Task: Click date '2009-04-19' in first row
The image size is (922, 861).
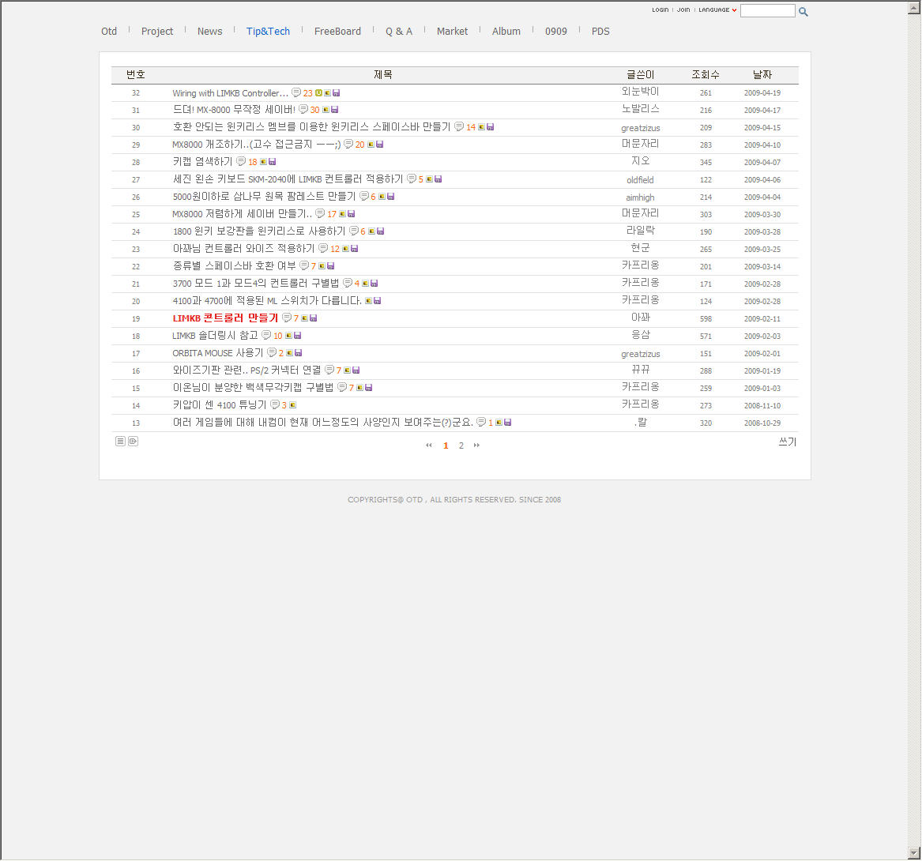Action: (762, 93)
